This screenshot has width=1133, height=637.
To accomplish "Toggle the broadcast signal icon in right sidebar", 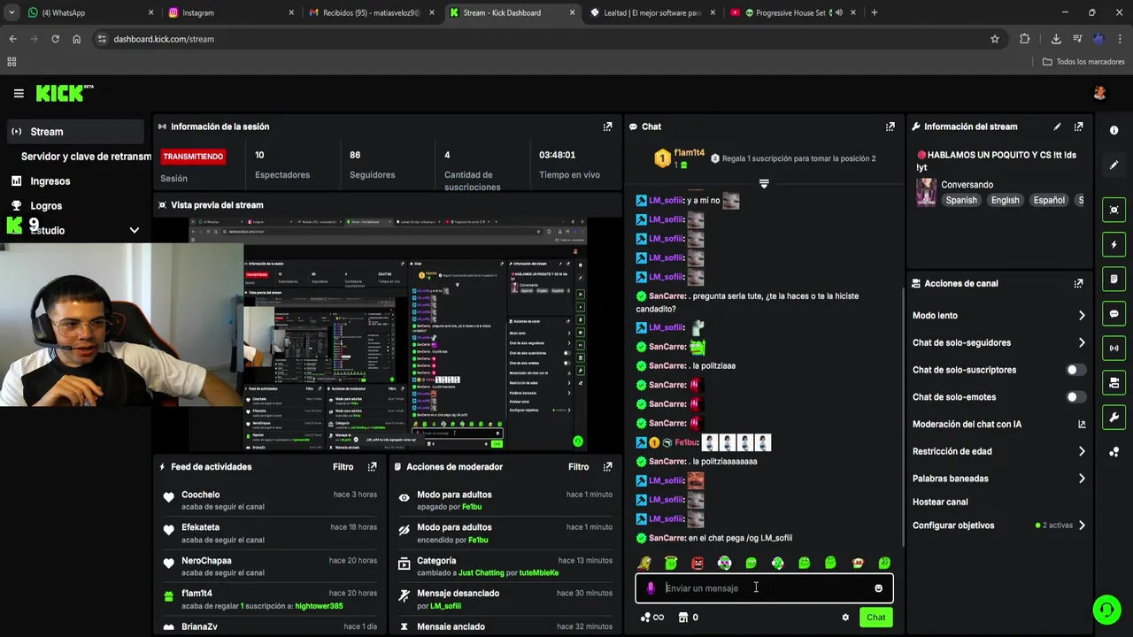I will [x=1114, y=348].
